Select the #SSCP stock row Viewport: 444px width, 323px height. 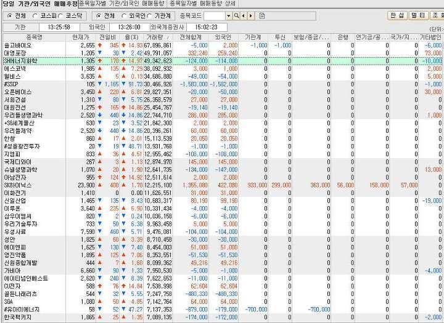click(223, 84)
